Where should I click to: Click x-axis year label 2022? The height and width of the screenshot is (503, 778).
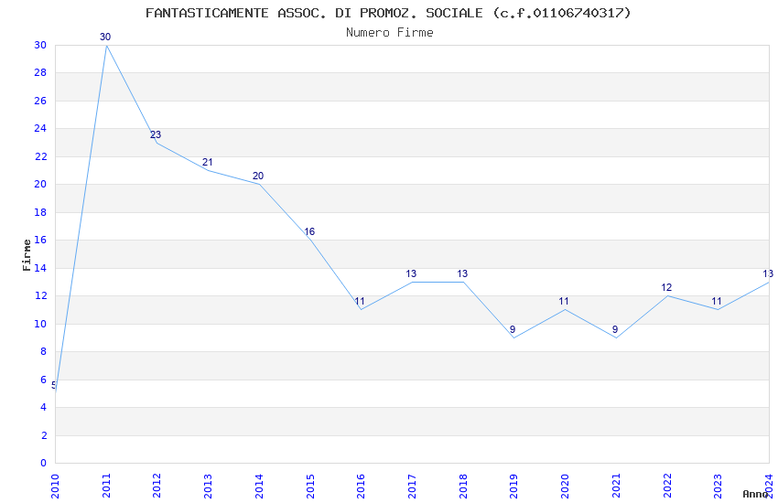click(x=667, y=486)
